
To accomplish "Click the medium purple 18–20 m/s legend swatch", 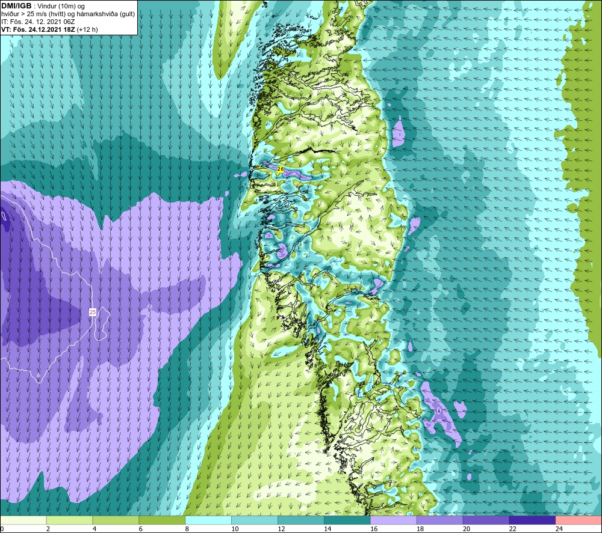I will tap(439, 520).
